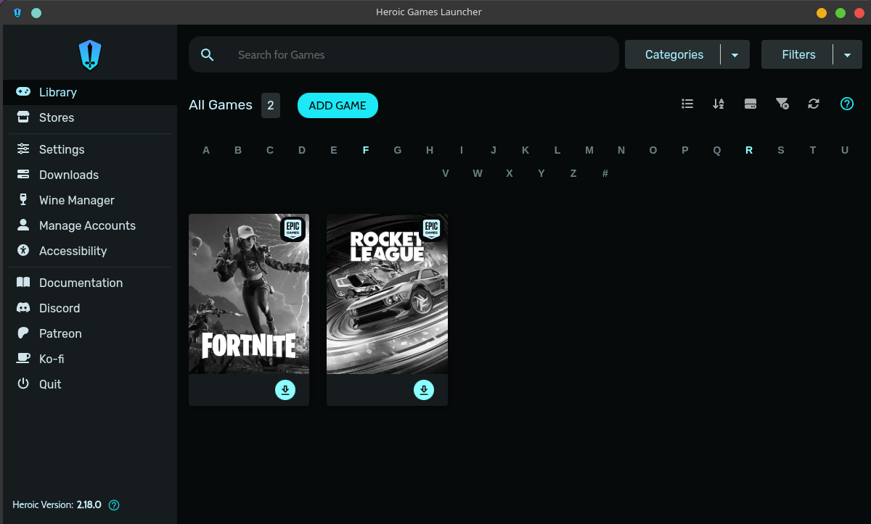Click the Heroic shield logo in sidebar
The width and height of the screenshot is (871, 524).
click(x=90, y=55)
